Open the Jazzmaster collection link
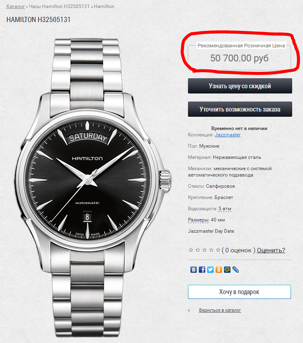 click(228, 135)
